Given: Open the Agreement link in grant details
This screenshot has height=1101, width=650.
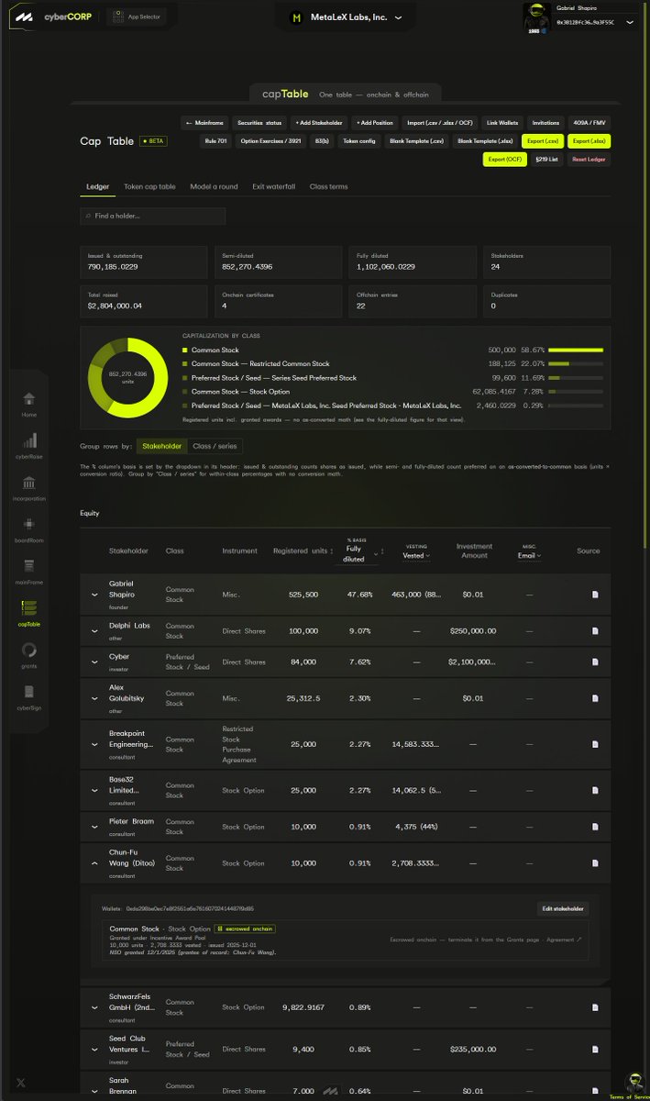Looking at the screenshot, I should click(562, 940).
